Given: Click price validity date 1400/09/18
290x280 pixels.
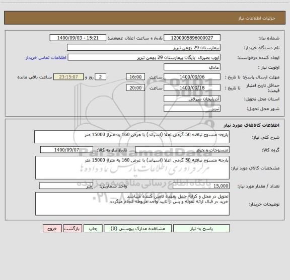Looking at the screenshot, I should point(192,88).
